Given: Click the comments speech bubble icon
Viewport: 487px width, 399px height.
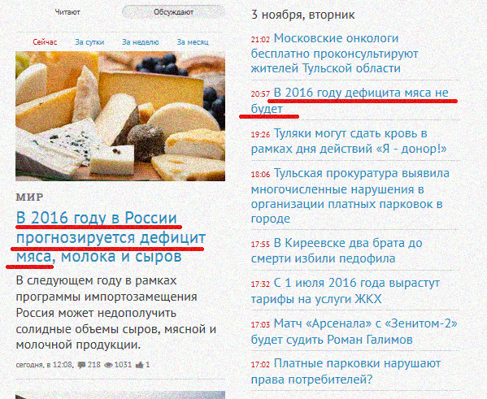Looking at the screenshot, I should pos(81,365).
